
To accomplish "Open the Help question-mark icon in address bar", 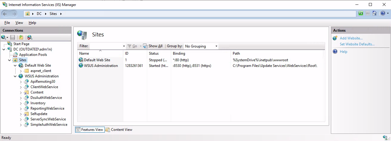I will 383,13.
